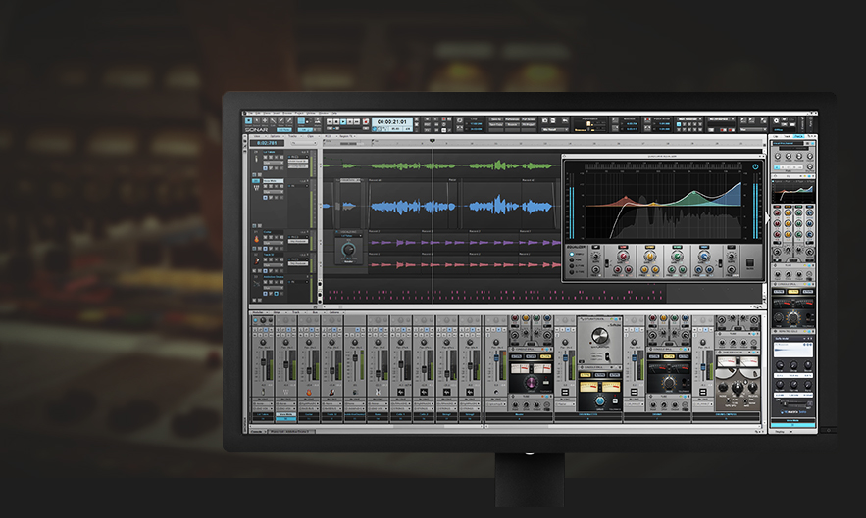Image resolution: width=866 pixels, height=518 pixels.
Task: Open the second track's edit filter dropdown
Action: point(274,192)
